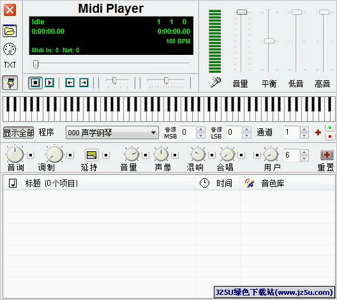Toggle the small box beside 延持 icon
337x300 pixels.
(106, 155)
